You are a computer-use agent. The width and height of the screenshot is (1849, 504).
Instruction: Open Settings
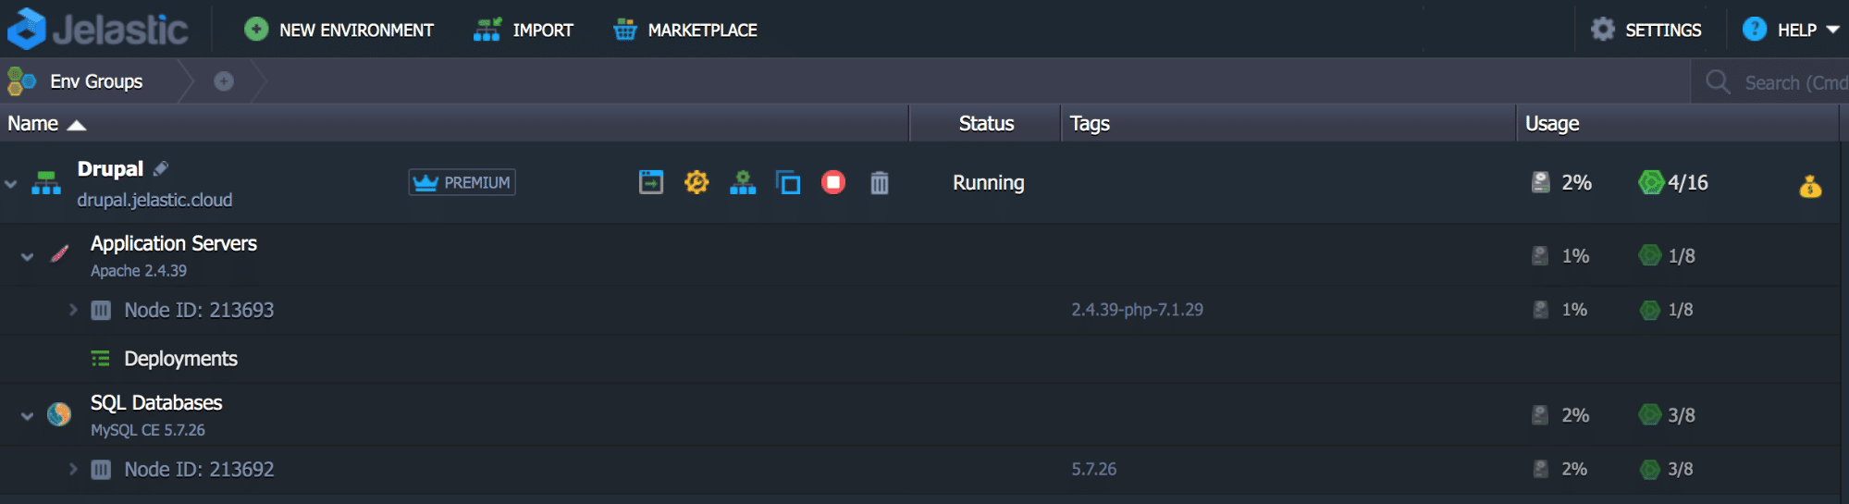coord(1646,30)
